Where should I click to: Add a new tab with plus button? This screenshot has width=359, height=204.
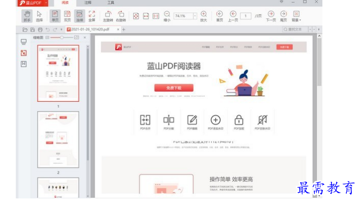click(124, 30)
